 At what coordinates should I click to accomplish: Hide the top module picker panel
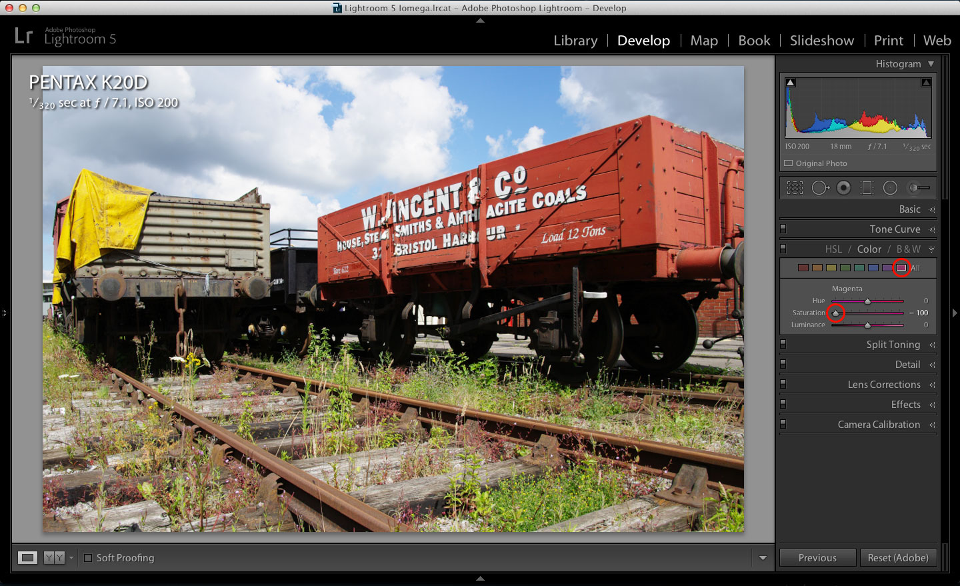tap(480, 21)
